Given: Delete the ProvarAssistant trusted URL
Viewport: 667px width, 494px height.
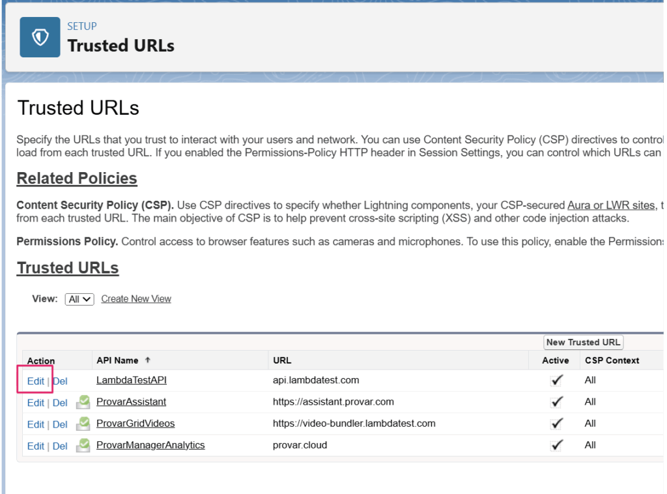Looking at the screenshot, I should tap(60, 403).
